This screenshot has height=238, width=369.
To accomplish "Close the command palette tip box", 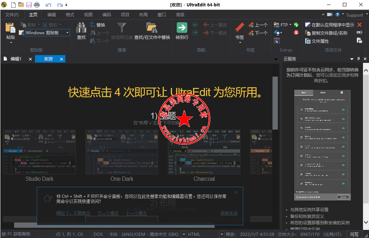I will pyautogui.click(x=236, y=192).
